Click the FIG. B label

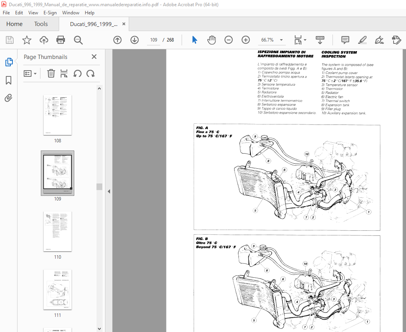202,239
